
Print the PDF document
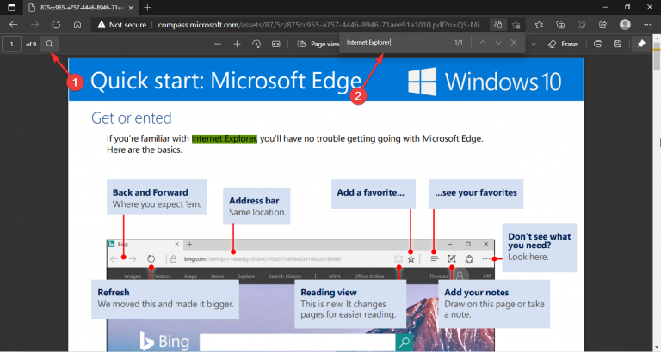pos(598,44)
